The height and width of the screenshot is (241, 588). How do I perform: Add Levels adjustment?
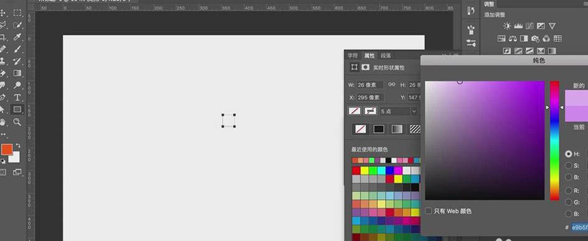[518, 26]
